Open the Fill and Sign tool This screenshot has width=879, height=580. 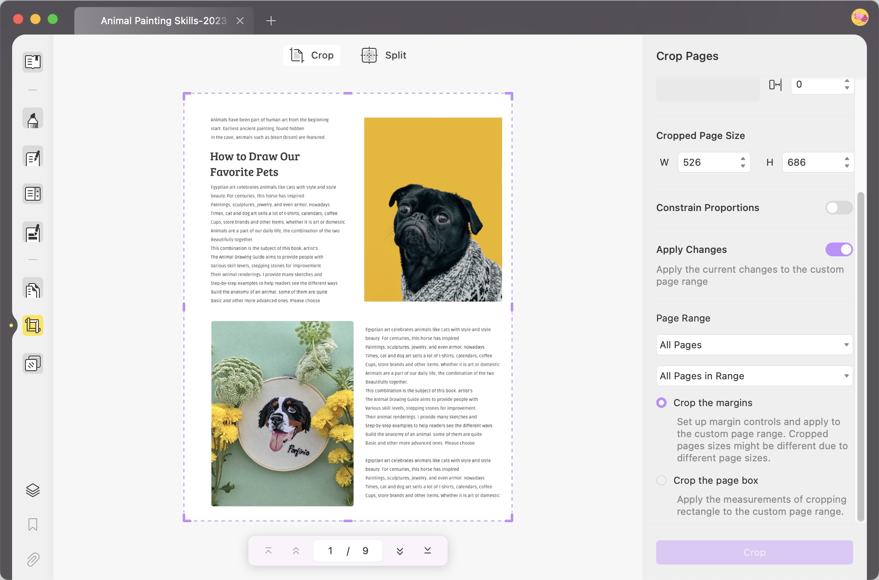pos(33,233)
